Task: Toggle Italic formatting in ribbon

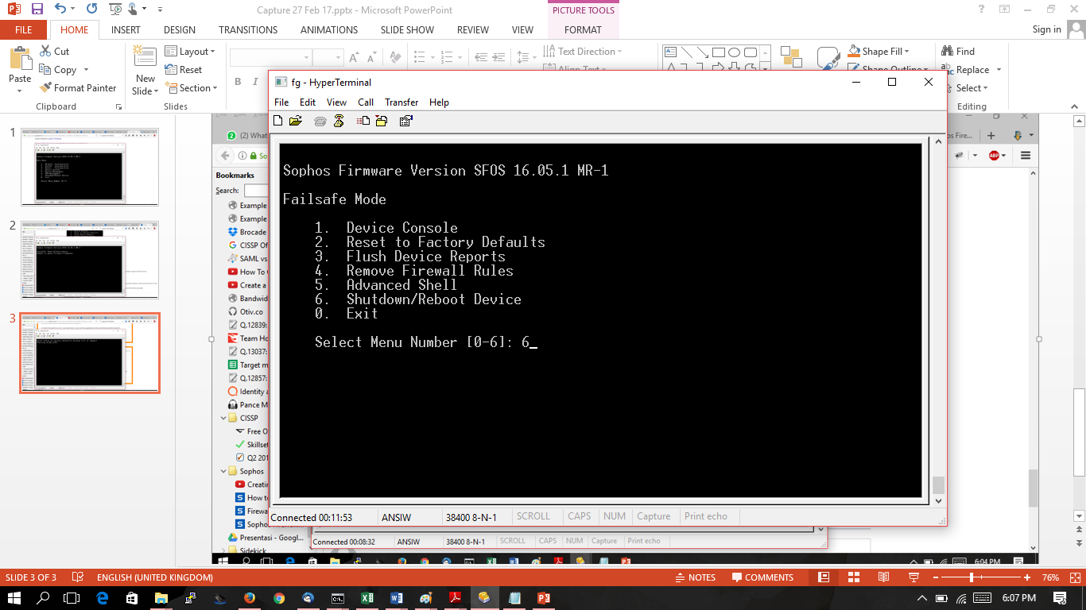Action: tap(256, 82)
